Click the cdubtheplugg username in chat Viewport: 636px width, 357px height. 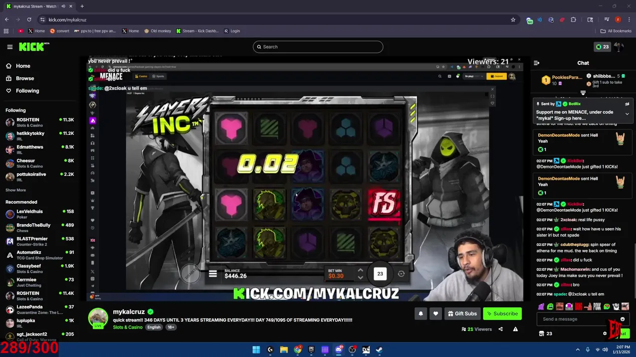pyautogui.click(x=574, y=244)
